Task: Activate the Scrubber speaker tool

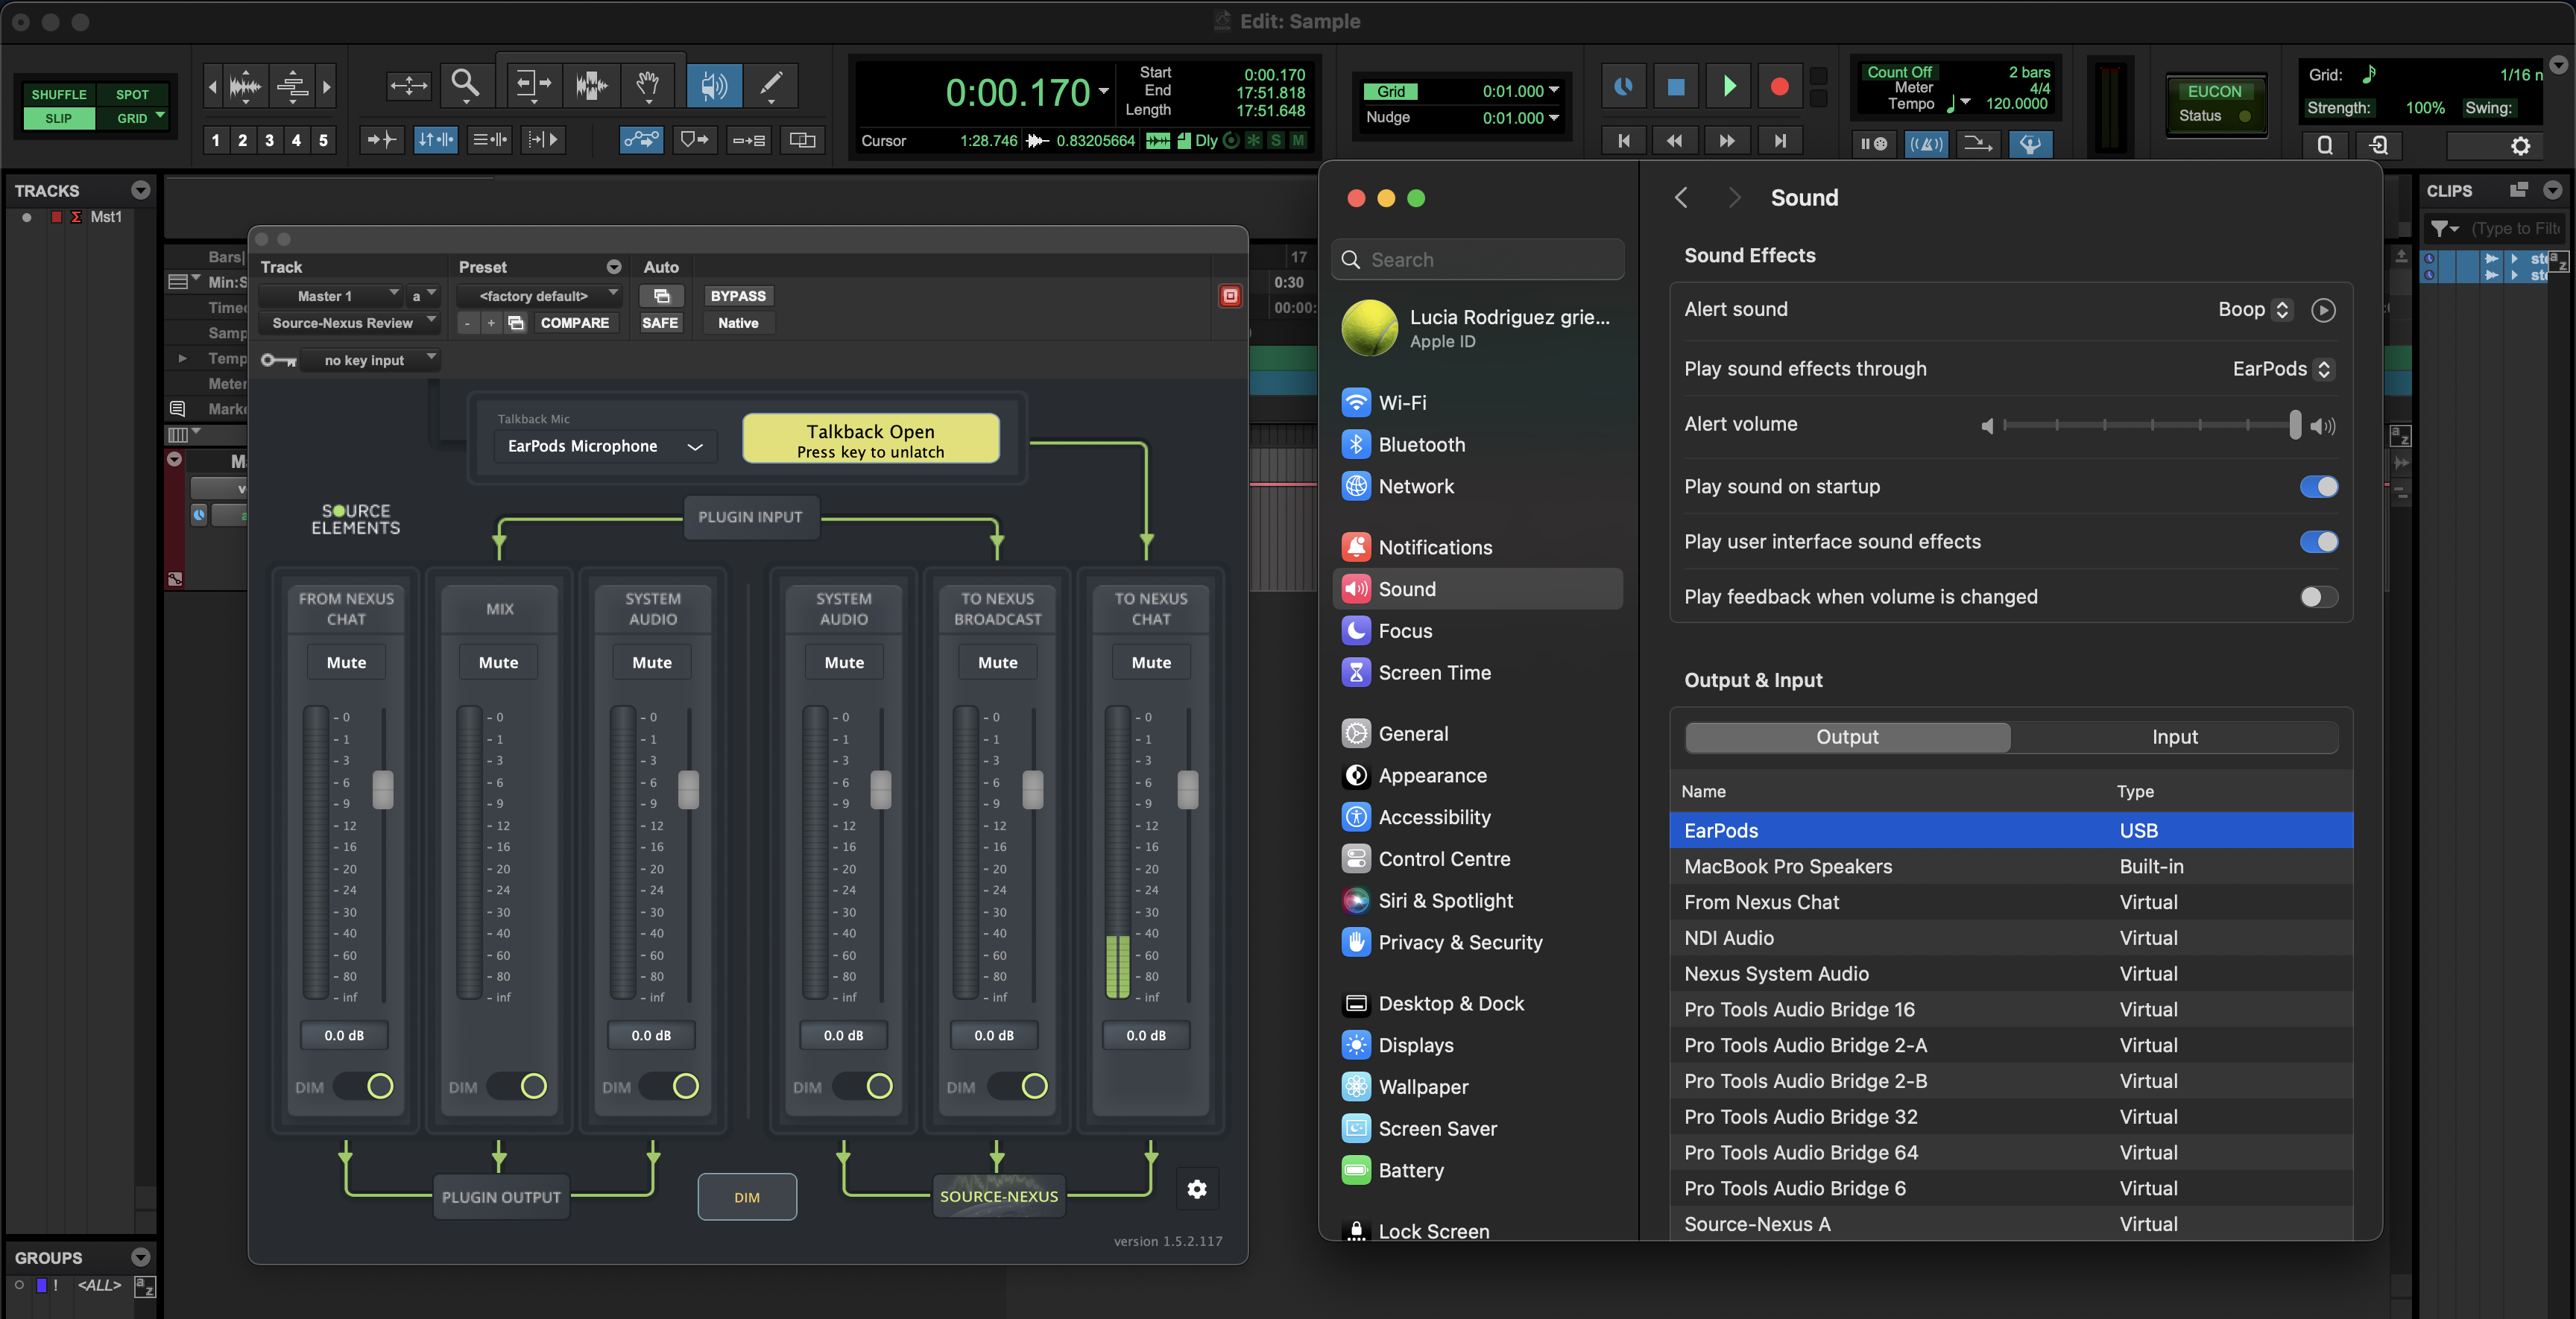Action: (x=713, y=85)
